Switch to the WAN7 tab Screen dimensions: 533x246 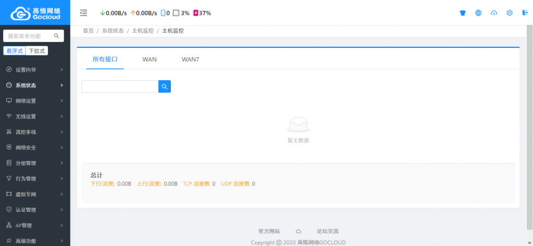(190, 59)
